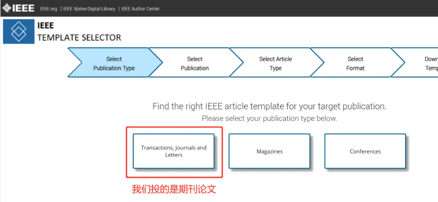Image resolution: width=438 pixels, height=202 pixels.
Task: Click the white IEEE wordmark in top bar
Action: coord(23,8)
